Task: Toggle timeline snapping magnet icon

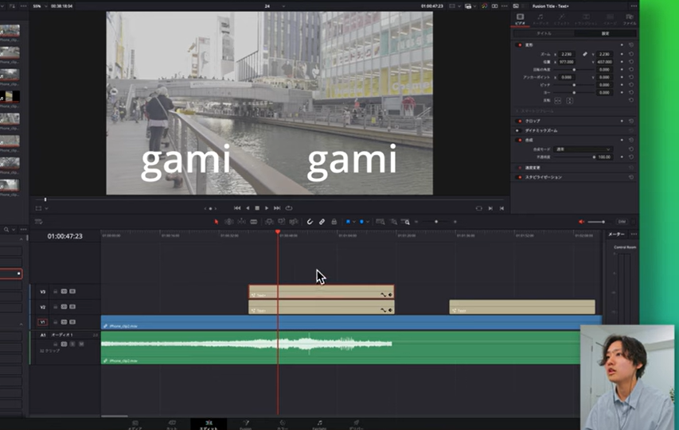Action: [310, 222]
